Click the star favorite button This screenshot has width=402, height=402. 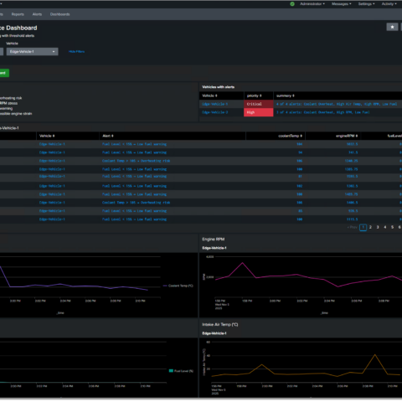(x=392, y=27)
